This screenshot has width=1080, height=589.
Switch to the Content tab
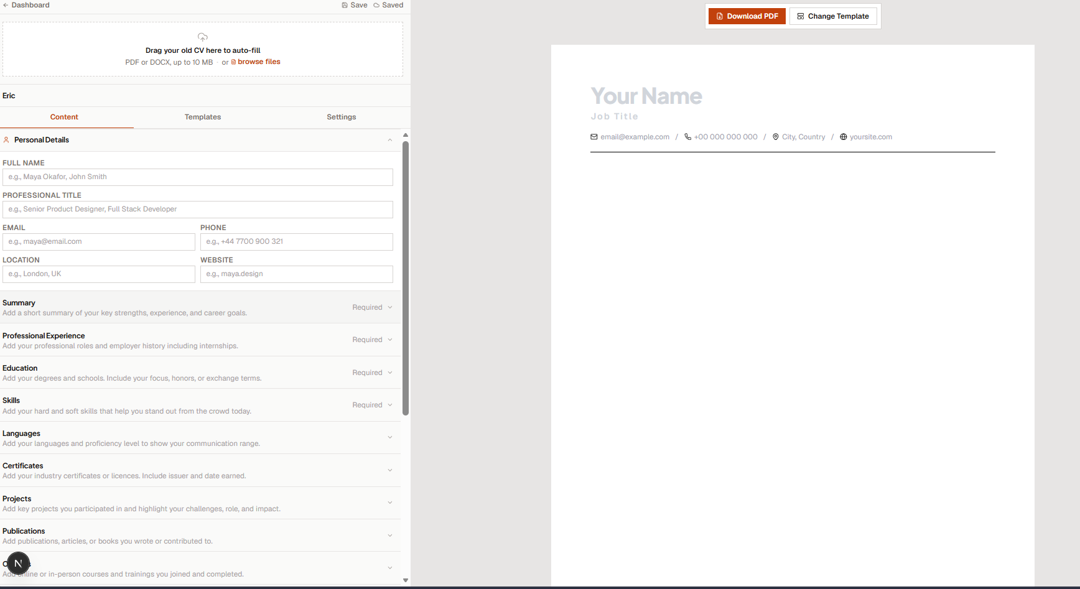[64, 117]
